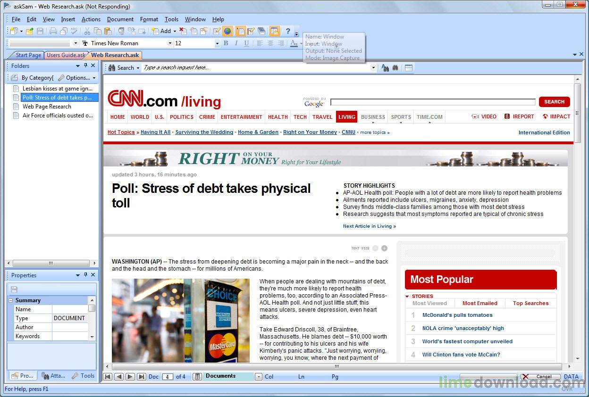This screenshot has width=589, height=397.
Task: Pin the Folders panel
Action: point(85,66)
